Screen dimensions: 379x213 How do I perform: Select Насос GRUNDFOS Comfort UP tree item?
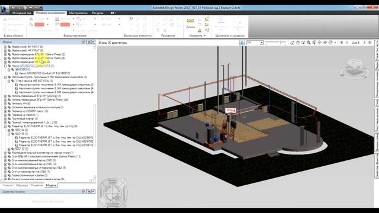click(x=33, y=66)
